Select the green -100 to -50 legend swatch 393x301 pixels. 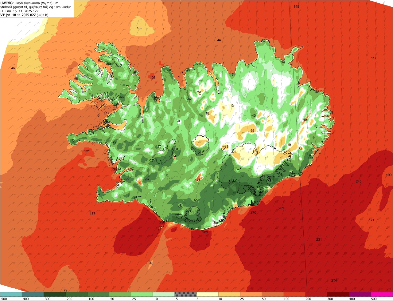[x=98, y=294]
